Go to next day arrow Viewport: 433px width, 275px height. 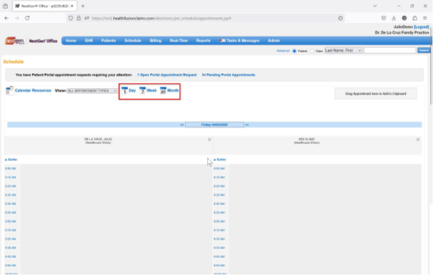tap(247, 125)
